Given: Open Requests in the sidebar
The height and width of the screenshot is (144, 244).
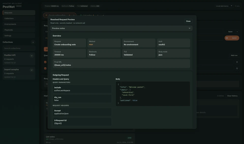Looking at the screenshot, I should (x=19, y=13).
